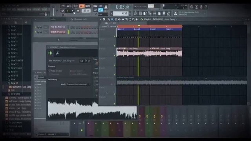Viewport: 251px width, 141px height.
Task: Select the Playlist slip tool
Action: click(123, 19)
